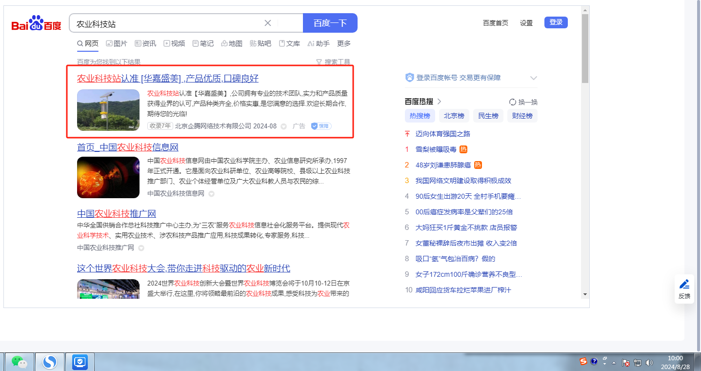Click 换一换 to refresh the hot search list

[523, 102]
